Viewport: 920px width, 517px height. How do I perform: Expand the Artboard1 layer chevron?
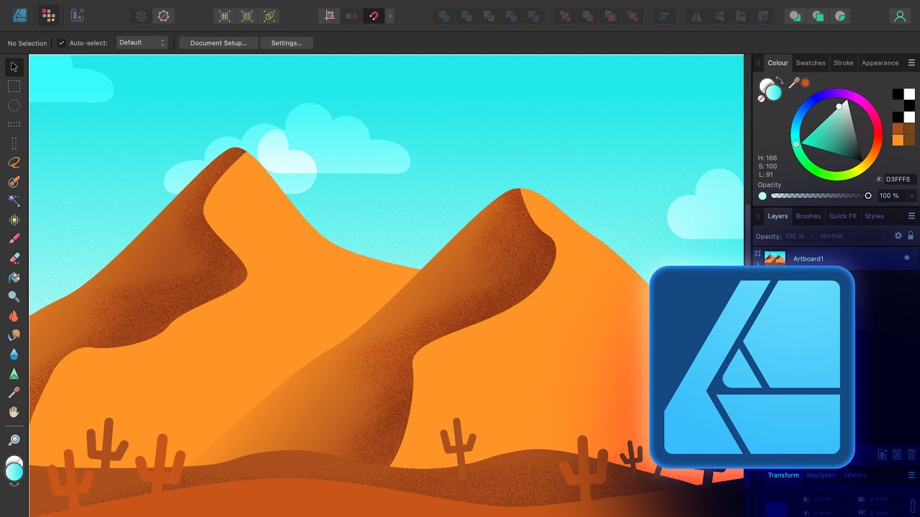pos(758,264)
